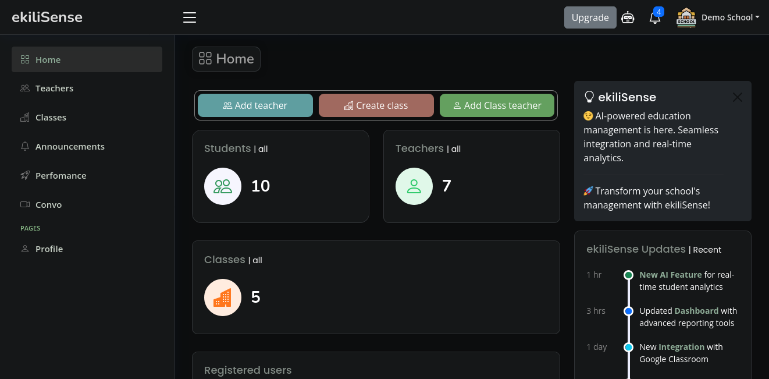Go to Classes in the sidebar
The width and height of the screenshot is (769, 379).
click(51, 118)
